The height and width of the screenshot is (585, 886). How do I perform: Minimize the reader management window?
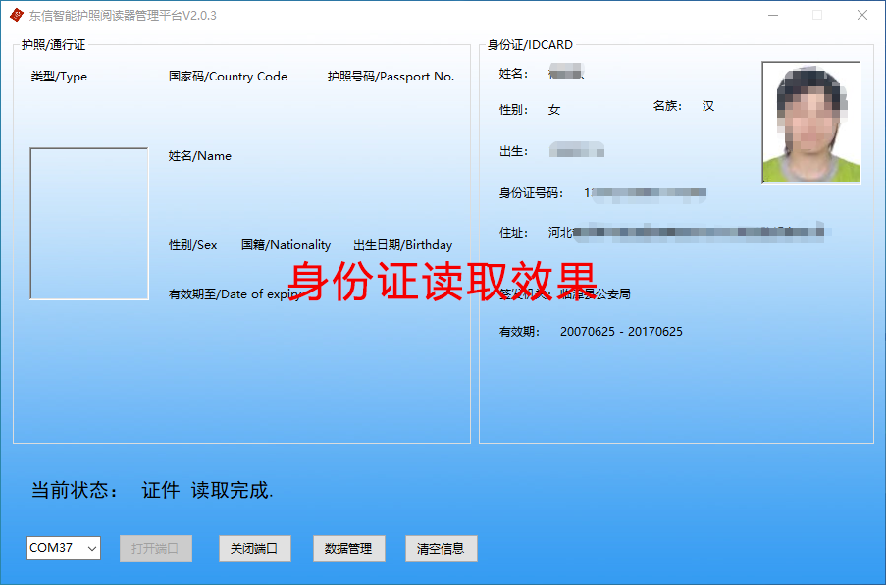coord(773,15)
